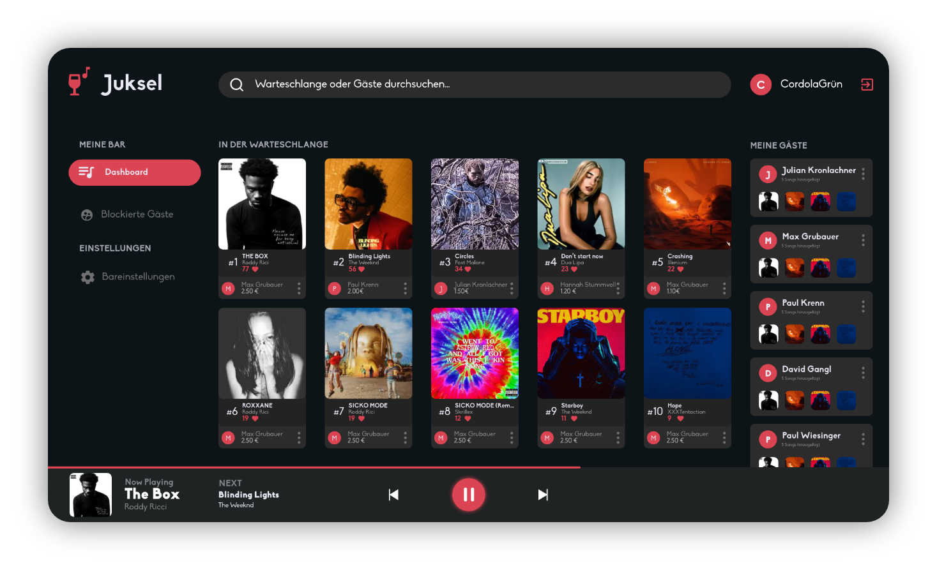The width and height of the screenshot is (937, 570).
Task: Click the heart on SICKO MODE #7
Action: click(362, 419)
